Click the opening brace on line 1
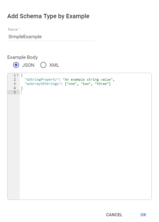The width and height of the screenshot is (159, 222). click(22, 75)
